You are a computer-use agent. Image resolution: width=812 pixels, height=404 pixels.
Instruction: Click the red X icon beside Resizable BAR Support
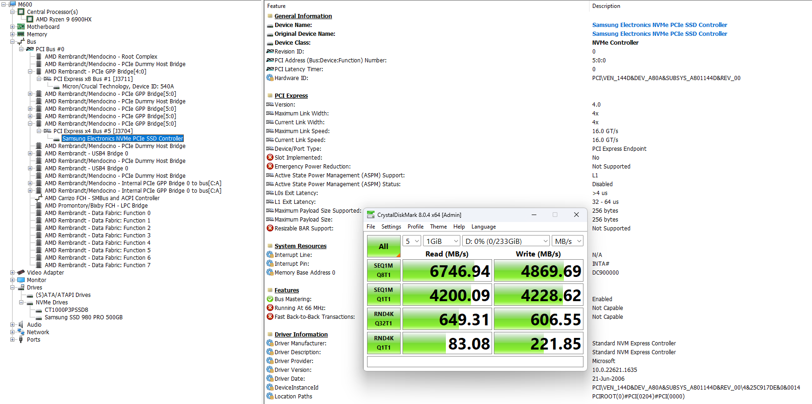pyautogui.click(x=270, y=228)
